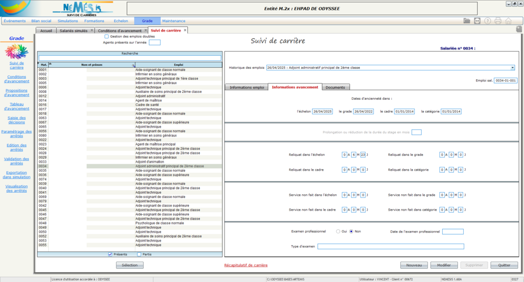Open the Documents tab
This screenshot has height=282, width=524.
point(335,87)
